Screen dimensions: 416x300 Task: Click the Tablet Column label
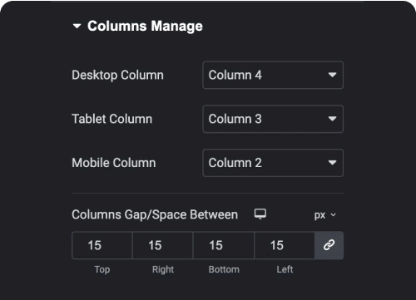tap(112, 119)
